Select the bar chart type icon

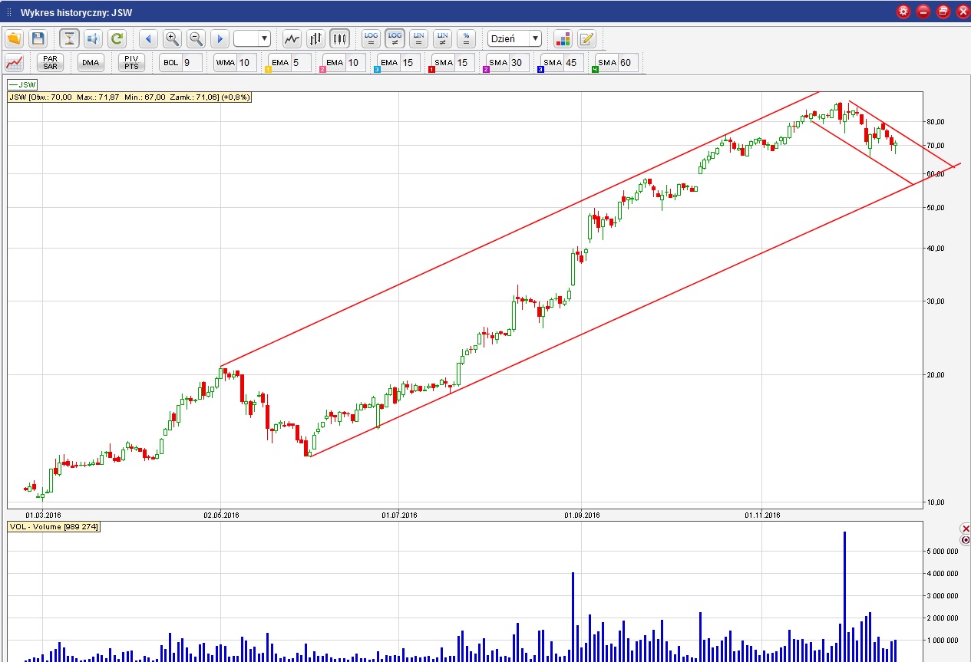point(315,38)
